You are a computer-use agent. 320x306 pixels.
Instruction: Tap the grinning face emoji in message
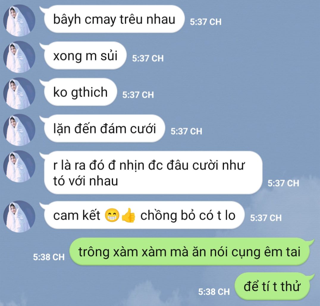[112, 215]
